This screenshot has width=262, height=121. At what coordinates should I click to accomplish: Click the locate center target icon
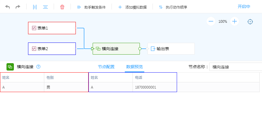pos(250,22)
